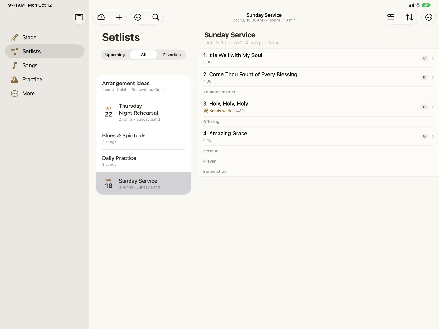
Task: Switch to the Favorites filter
Action: [x=172, y=55]
